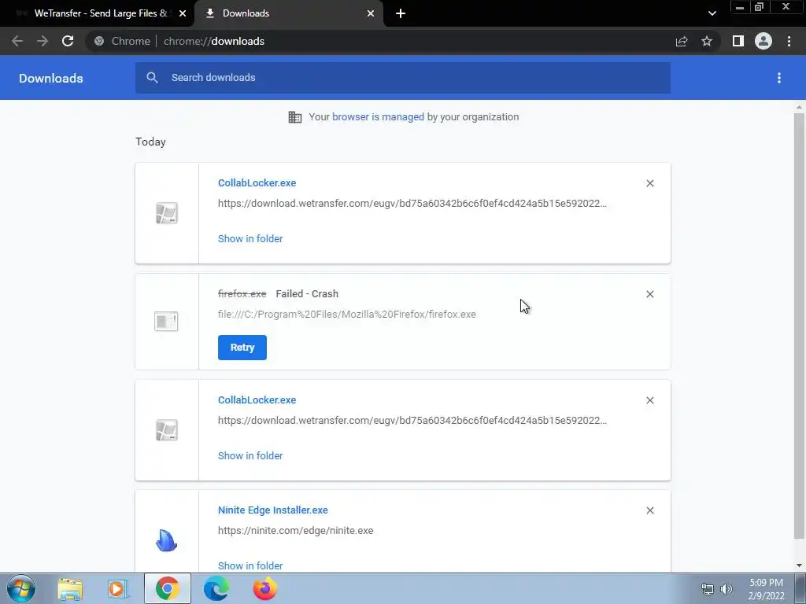Screen dimensions: 806x604
Task: Focus the Search downloads field
Action: pyautogui.click(x=403, y=78)
